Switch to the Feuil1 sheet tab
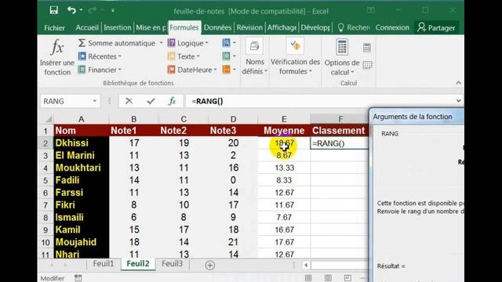 (x=104, y=264)
